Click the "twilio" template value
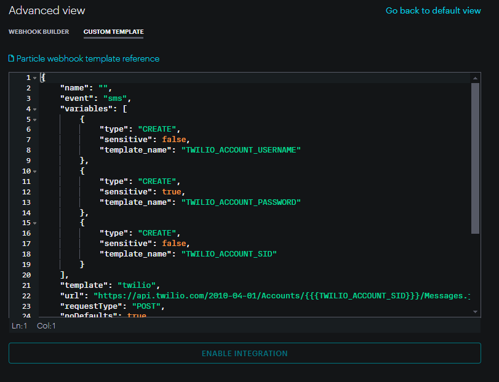Screen dimensions: 499x382 point(137,285)
